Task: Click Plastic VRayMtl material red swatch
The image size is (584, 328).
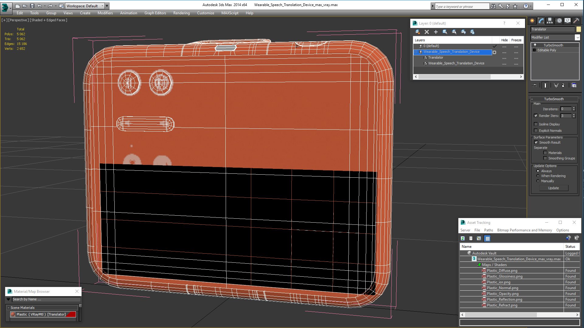Action: coord(72,314)
